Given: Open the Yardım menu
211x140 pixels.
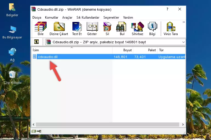Looking at the screenshot, I should [128, 18].
